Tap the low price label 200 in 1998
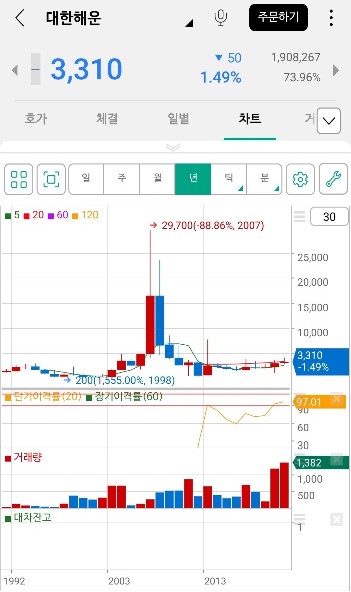The image size is (351, 592). [125, 380]
